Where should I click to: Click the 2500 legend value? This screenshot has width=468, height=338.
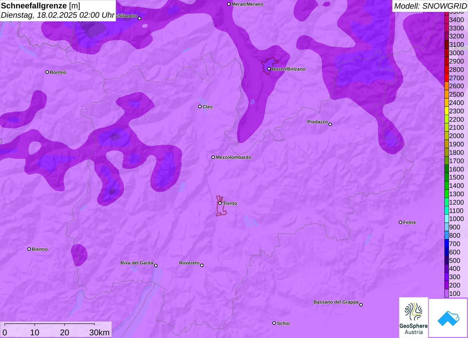(x=456, y=94)
